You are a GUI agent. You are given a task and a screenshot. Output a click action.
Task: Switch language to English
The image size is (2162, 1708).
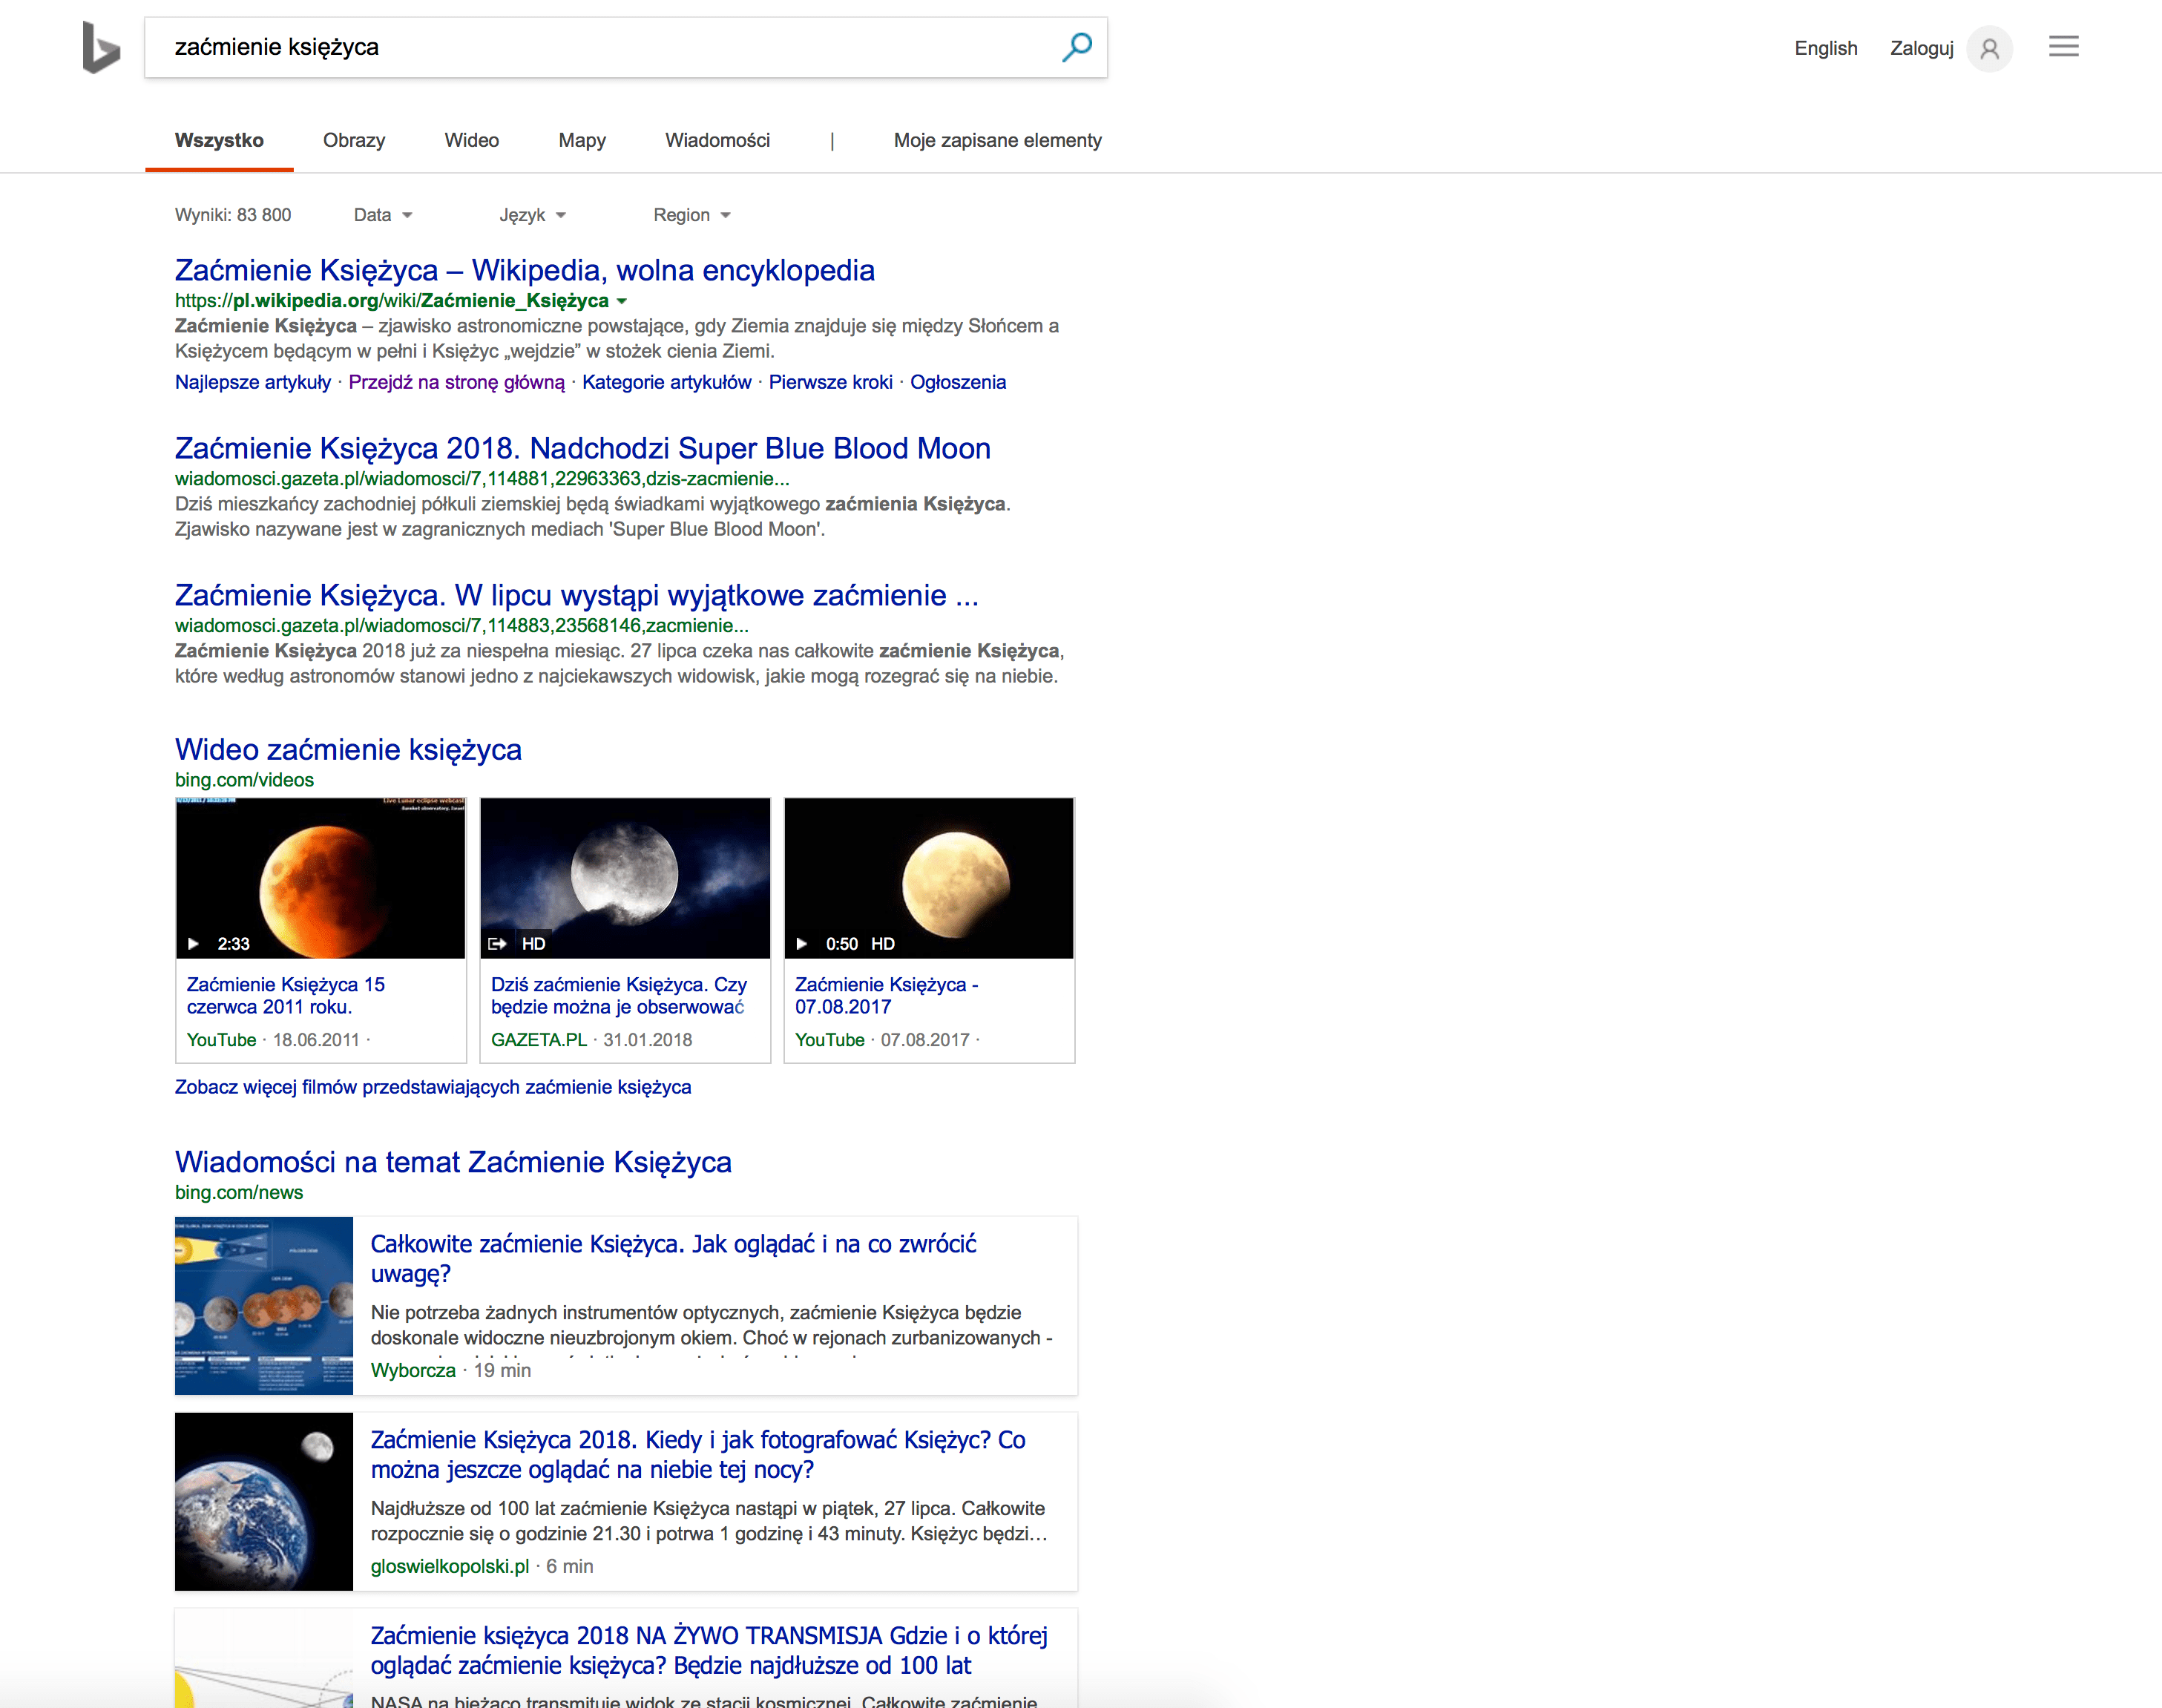1826,48
